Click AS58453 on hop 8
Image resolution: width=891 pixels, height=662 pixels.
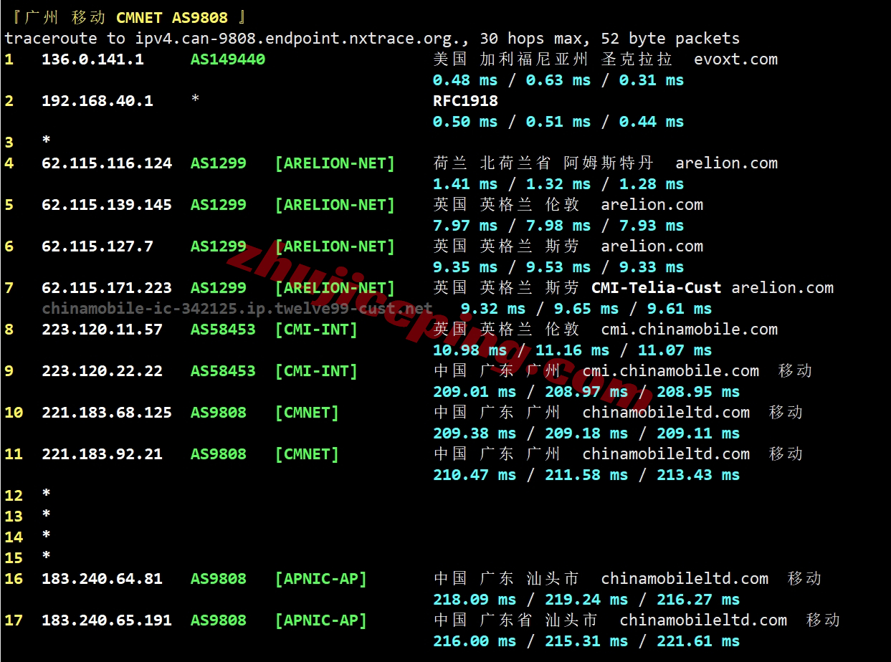[223, 330]
